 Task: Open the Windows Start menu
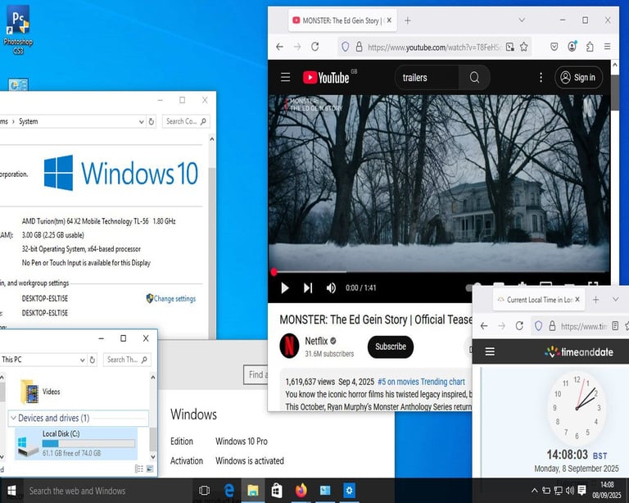(x=11, y=490)
